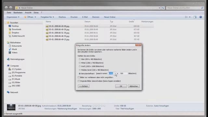The width and height of the screenshot is (208, 117).
Task: Select file 05-01-2009.06-49-23.jpg
Action: (59, 40)
